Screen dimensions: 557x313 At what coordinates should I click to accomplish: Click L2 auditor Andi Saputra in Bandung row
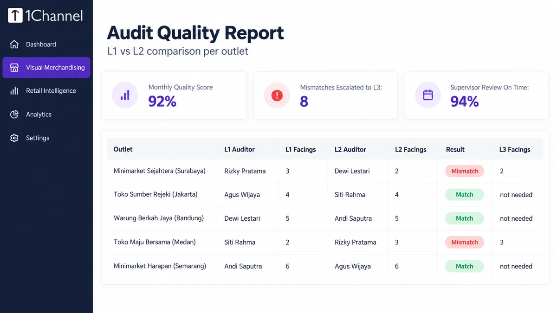[x=353, y=218]
